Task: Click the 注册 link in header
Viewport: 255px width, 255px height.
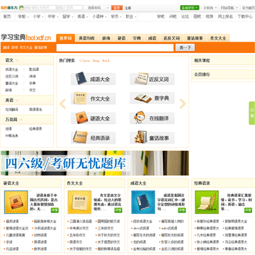Action: click(127, 8)
